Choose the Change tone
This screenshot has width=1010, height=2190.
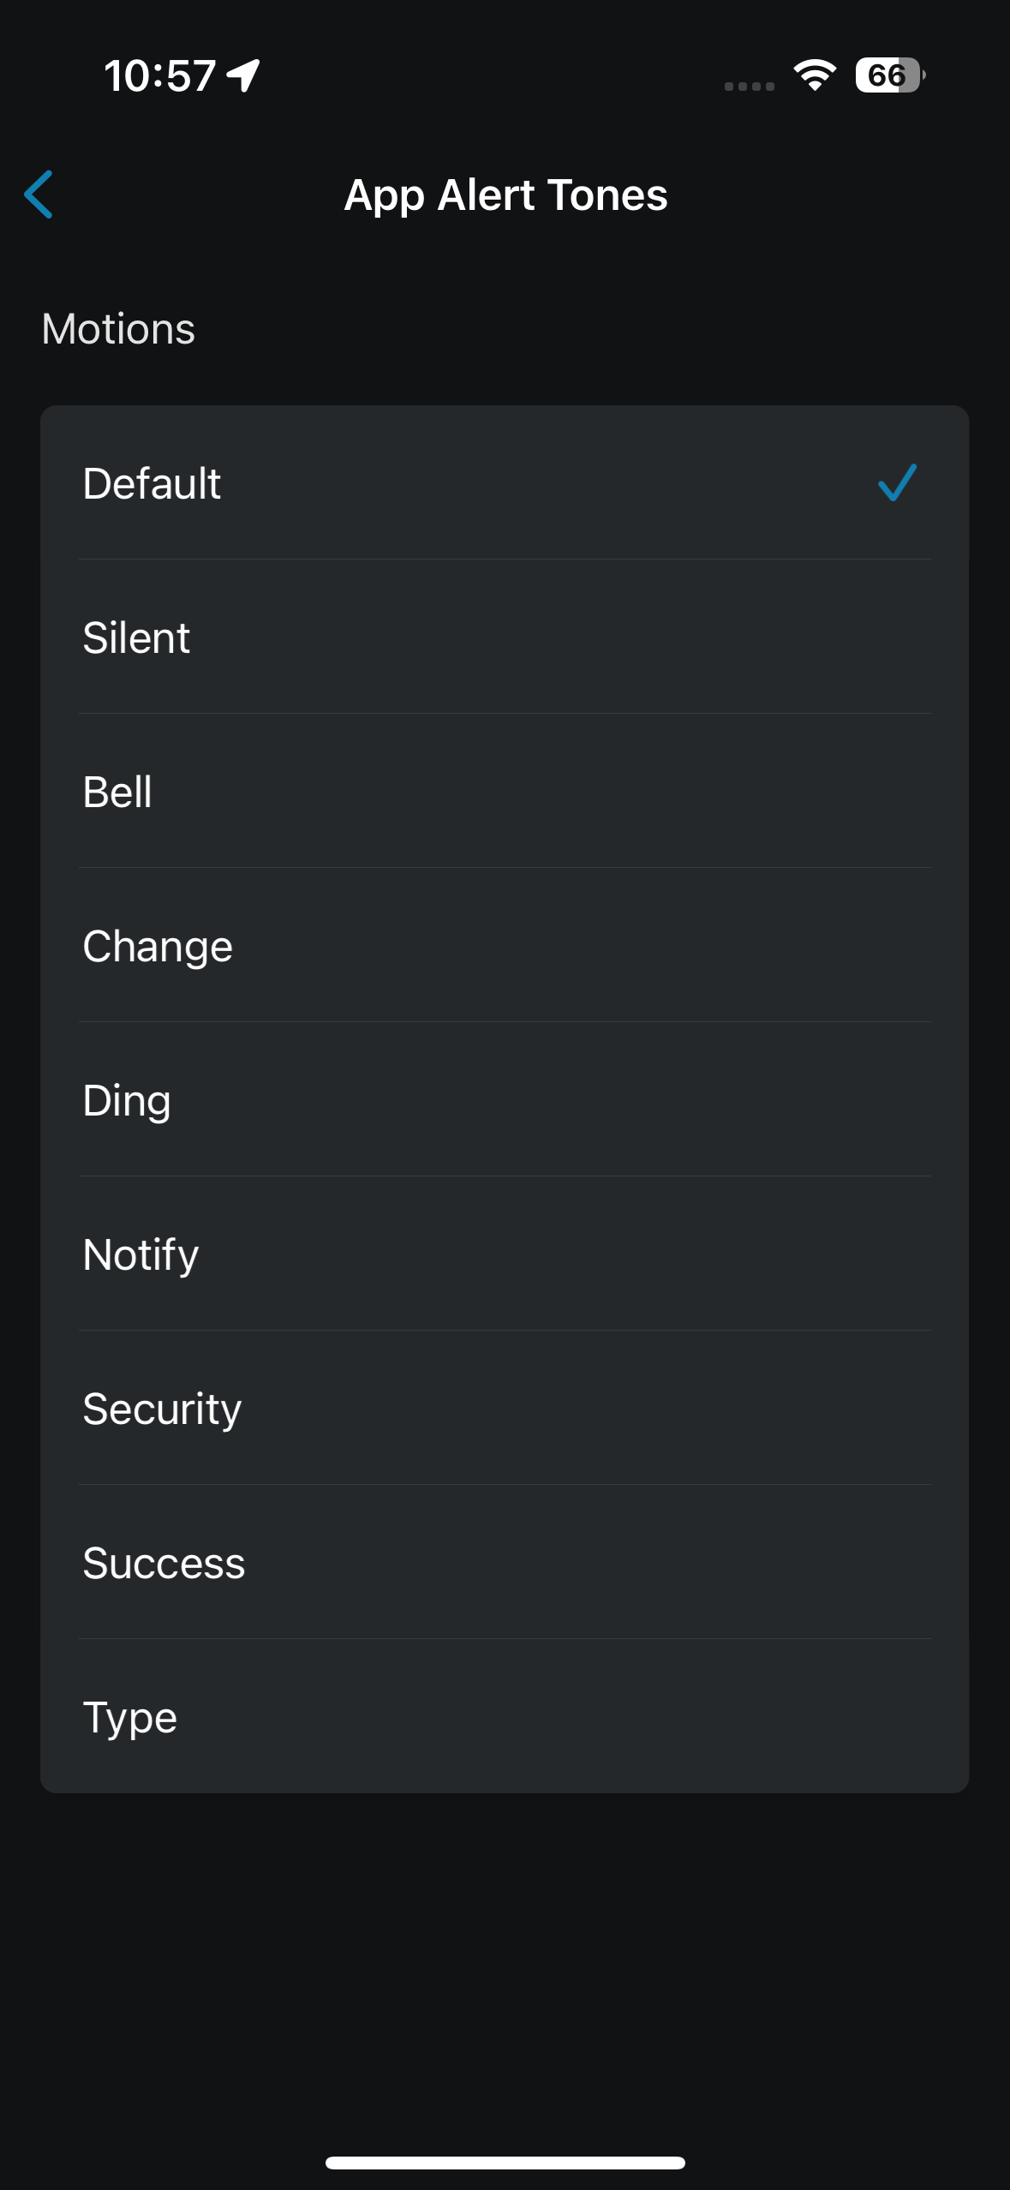click(x=505, y=945)
